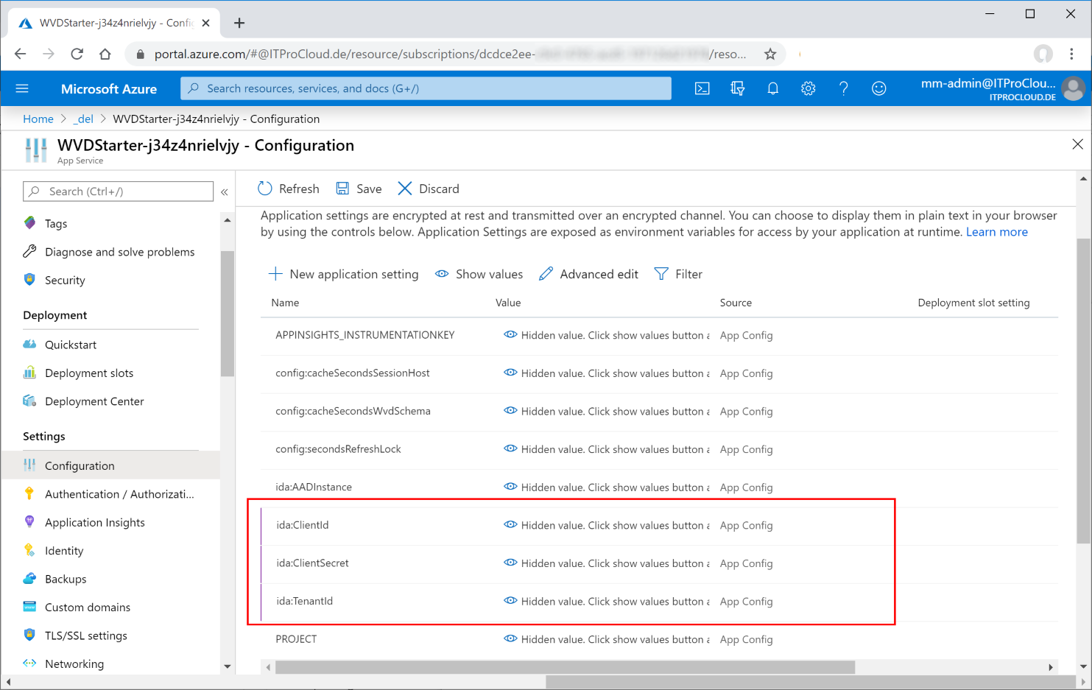Sort by the Name column header
Viewport: 1092px width, 690px height.
pyautogui.click(x=285, y=303)
